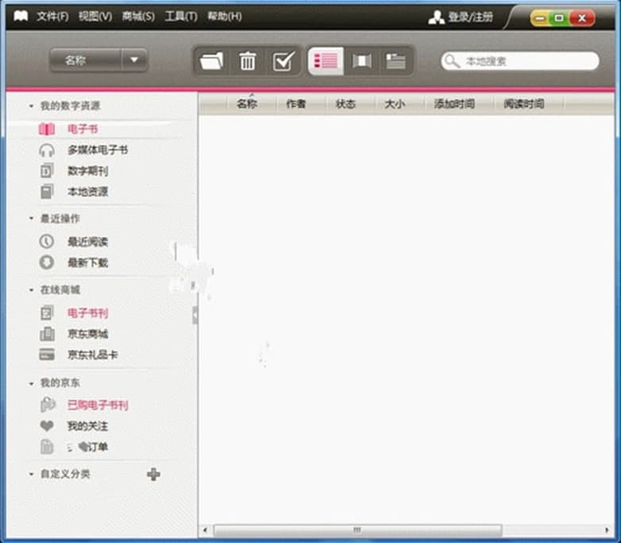The height and width of the screenshot is (543, 621).
Task: Open 最新下载 download item
Action: pos(87,262)
